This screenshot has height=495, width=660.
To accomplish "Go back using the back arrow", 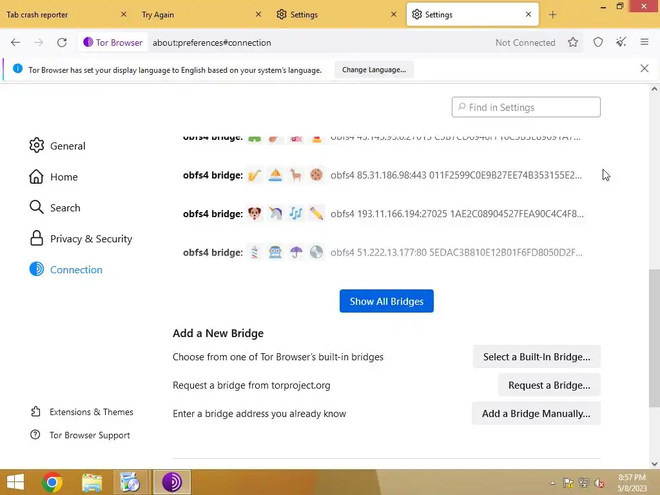I will point(15,43).
